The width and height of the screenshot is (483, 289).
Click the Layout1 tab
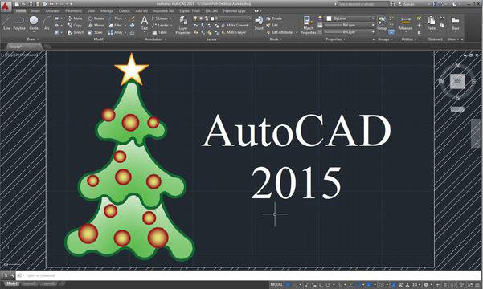pos(30,283)
